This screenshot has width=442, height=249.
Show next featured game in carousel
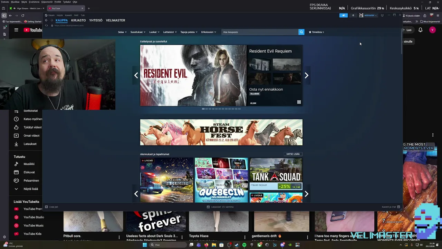[x=306, y=75]
